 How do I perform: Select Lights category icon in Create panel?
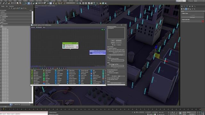click(186, 9)
